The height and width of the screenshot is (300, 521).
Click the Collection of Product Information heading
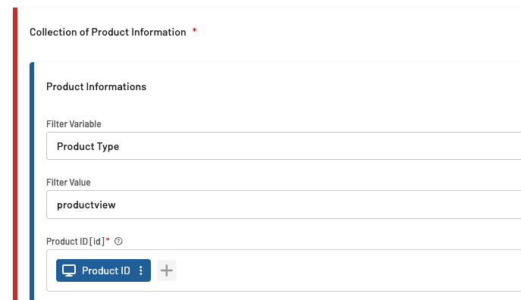108,32
